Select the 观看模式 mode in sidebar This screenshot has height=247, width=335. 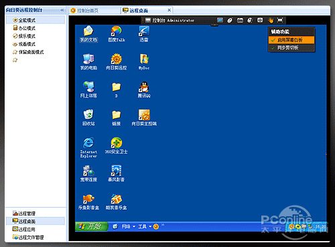[x=24, y=44]
